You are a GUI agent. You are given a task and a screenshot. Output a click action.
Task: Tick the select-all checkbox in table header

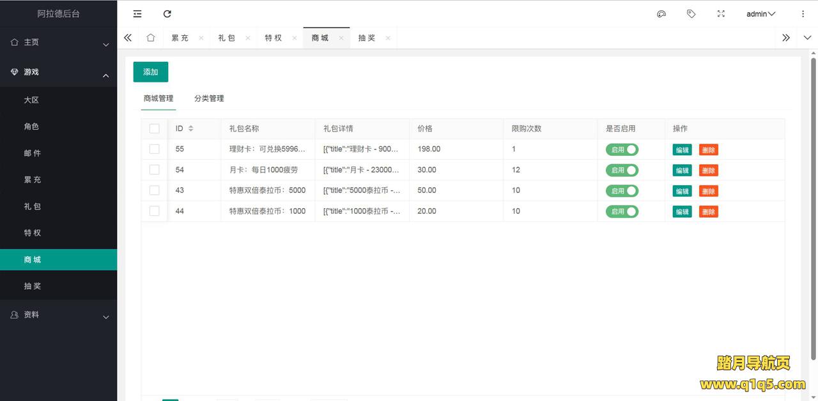(x=154, y=129)
